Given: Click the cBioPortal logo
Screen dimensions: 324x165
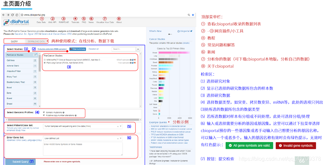Looking at the screenshot, I should coord(16,22).
